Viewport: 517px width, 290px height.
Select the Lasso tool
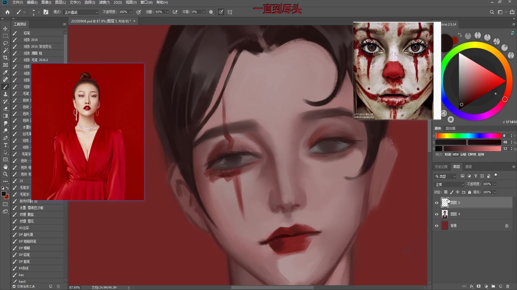pos(5,43)
